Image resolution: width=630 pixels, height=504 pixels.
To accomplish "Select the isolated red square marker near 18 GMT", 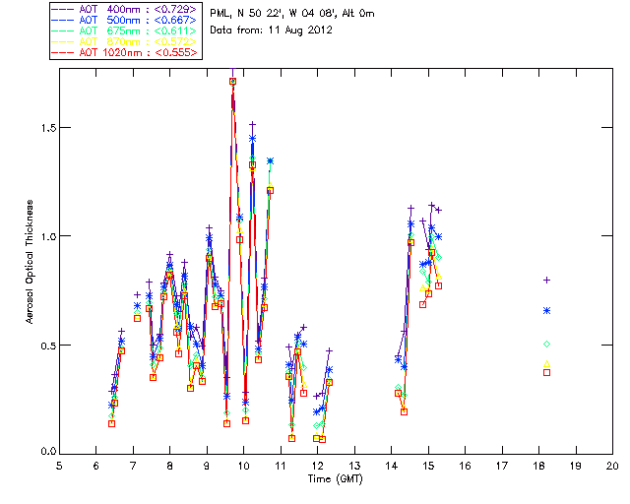I will click(546, 372).
